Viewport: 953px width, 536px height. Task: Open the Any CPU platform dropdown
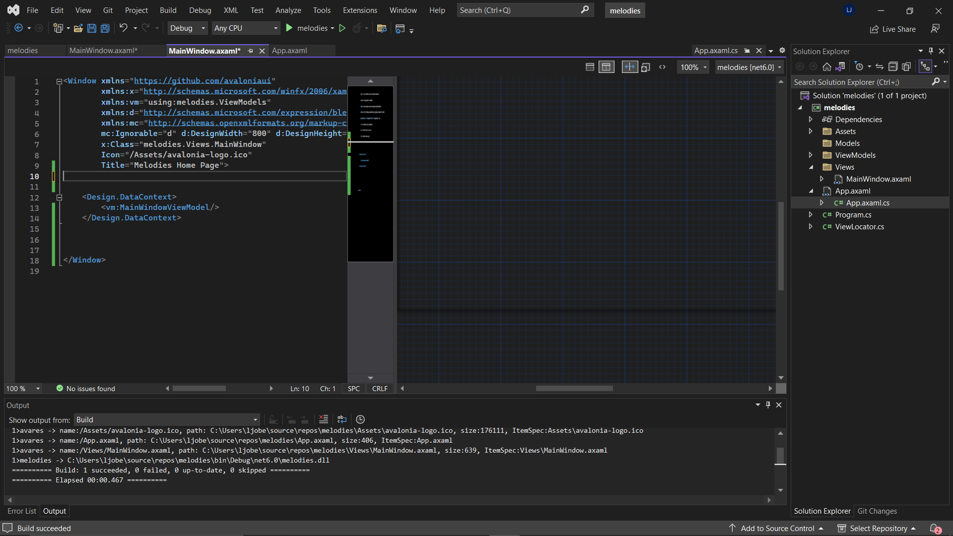click(x=274, y=28)
